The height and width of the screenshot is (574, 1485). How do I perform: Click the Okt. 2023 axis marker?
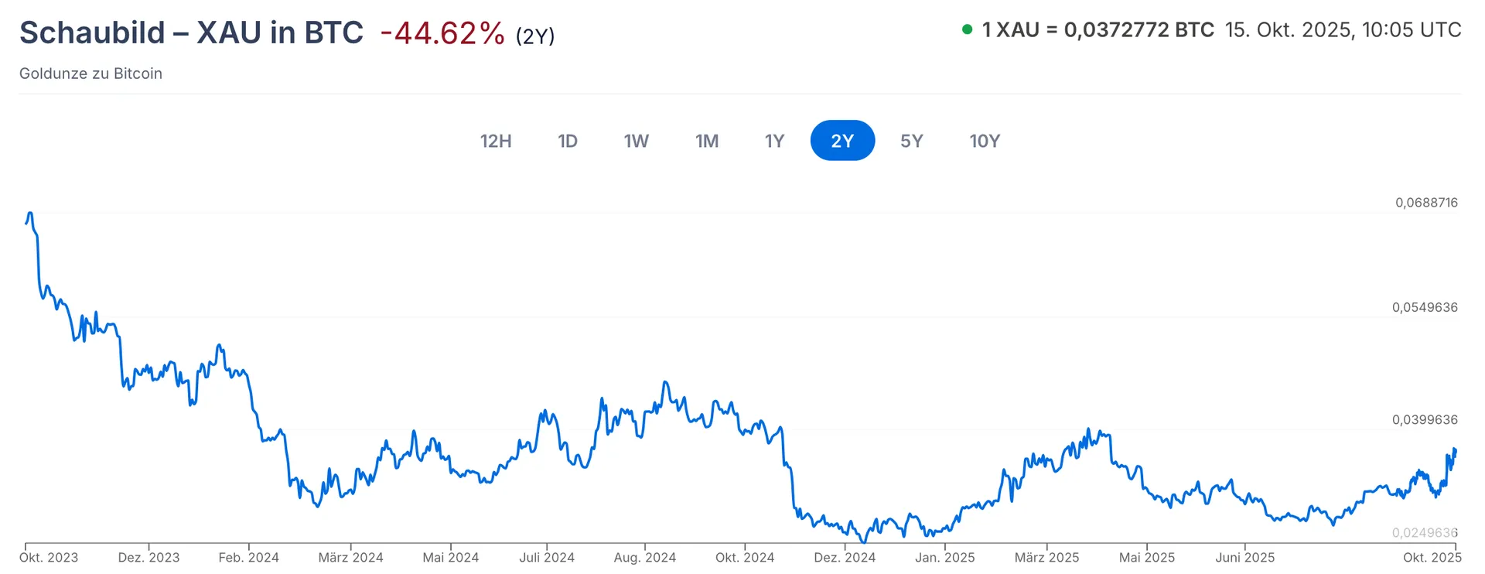49,557
